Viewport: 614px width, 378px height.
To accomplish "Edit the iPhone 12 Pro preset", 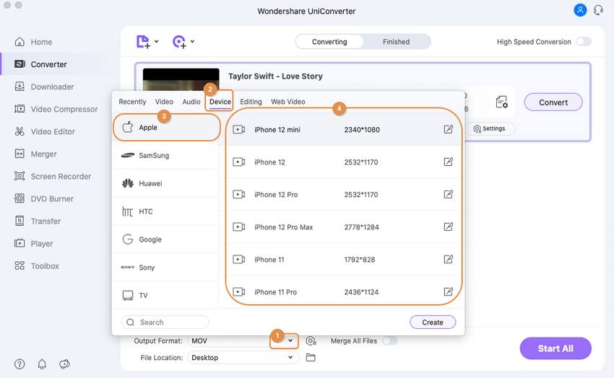I will point(449,194).
